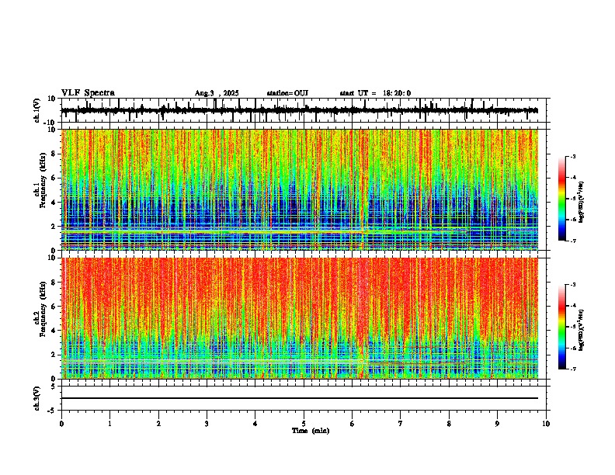This screenshot has height=475, width=615.
Task: Click the "2" kHz tick on ch.1 frequency axis
Action: (54, 226)
